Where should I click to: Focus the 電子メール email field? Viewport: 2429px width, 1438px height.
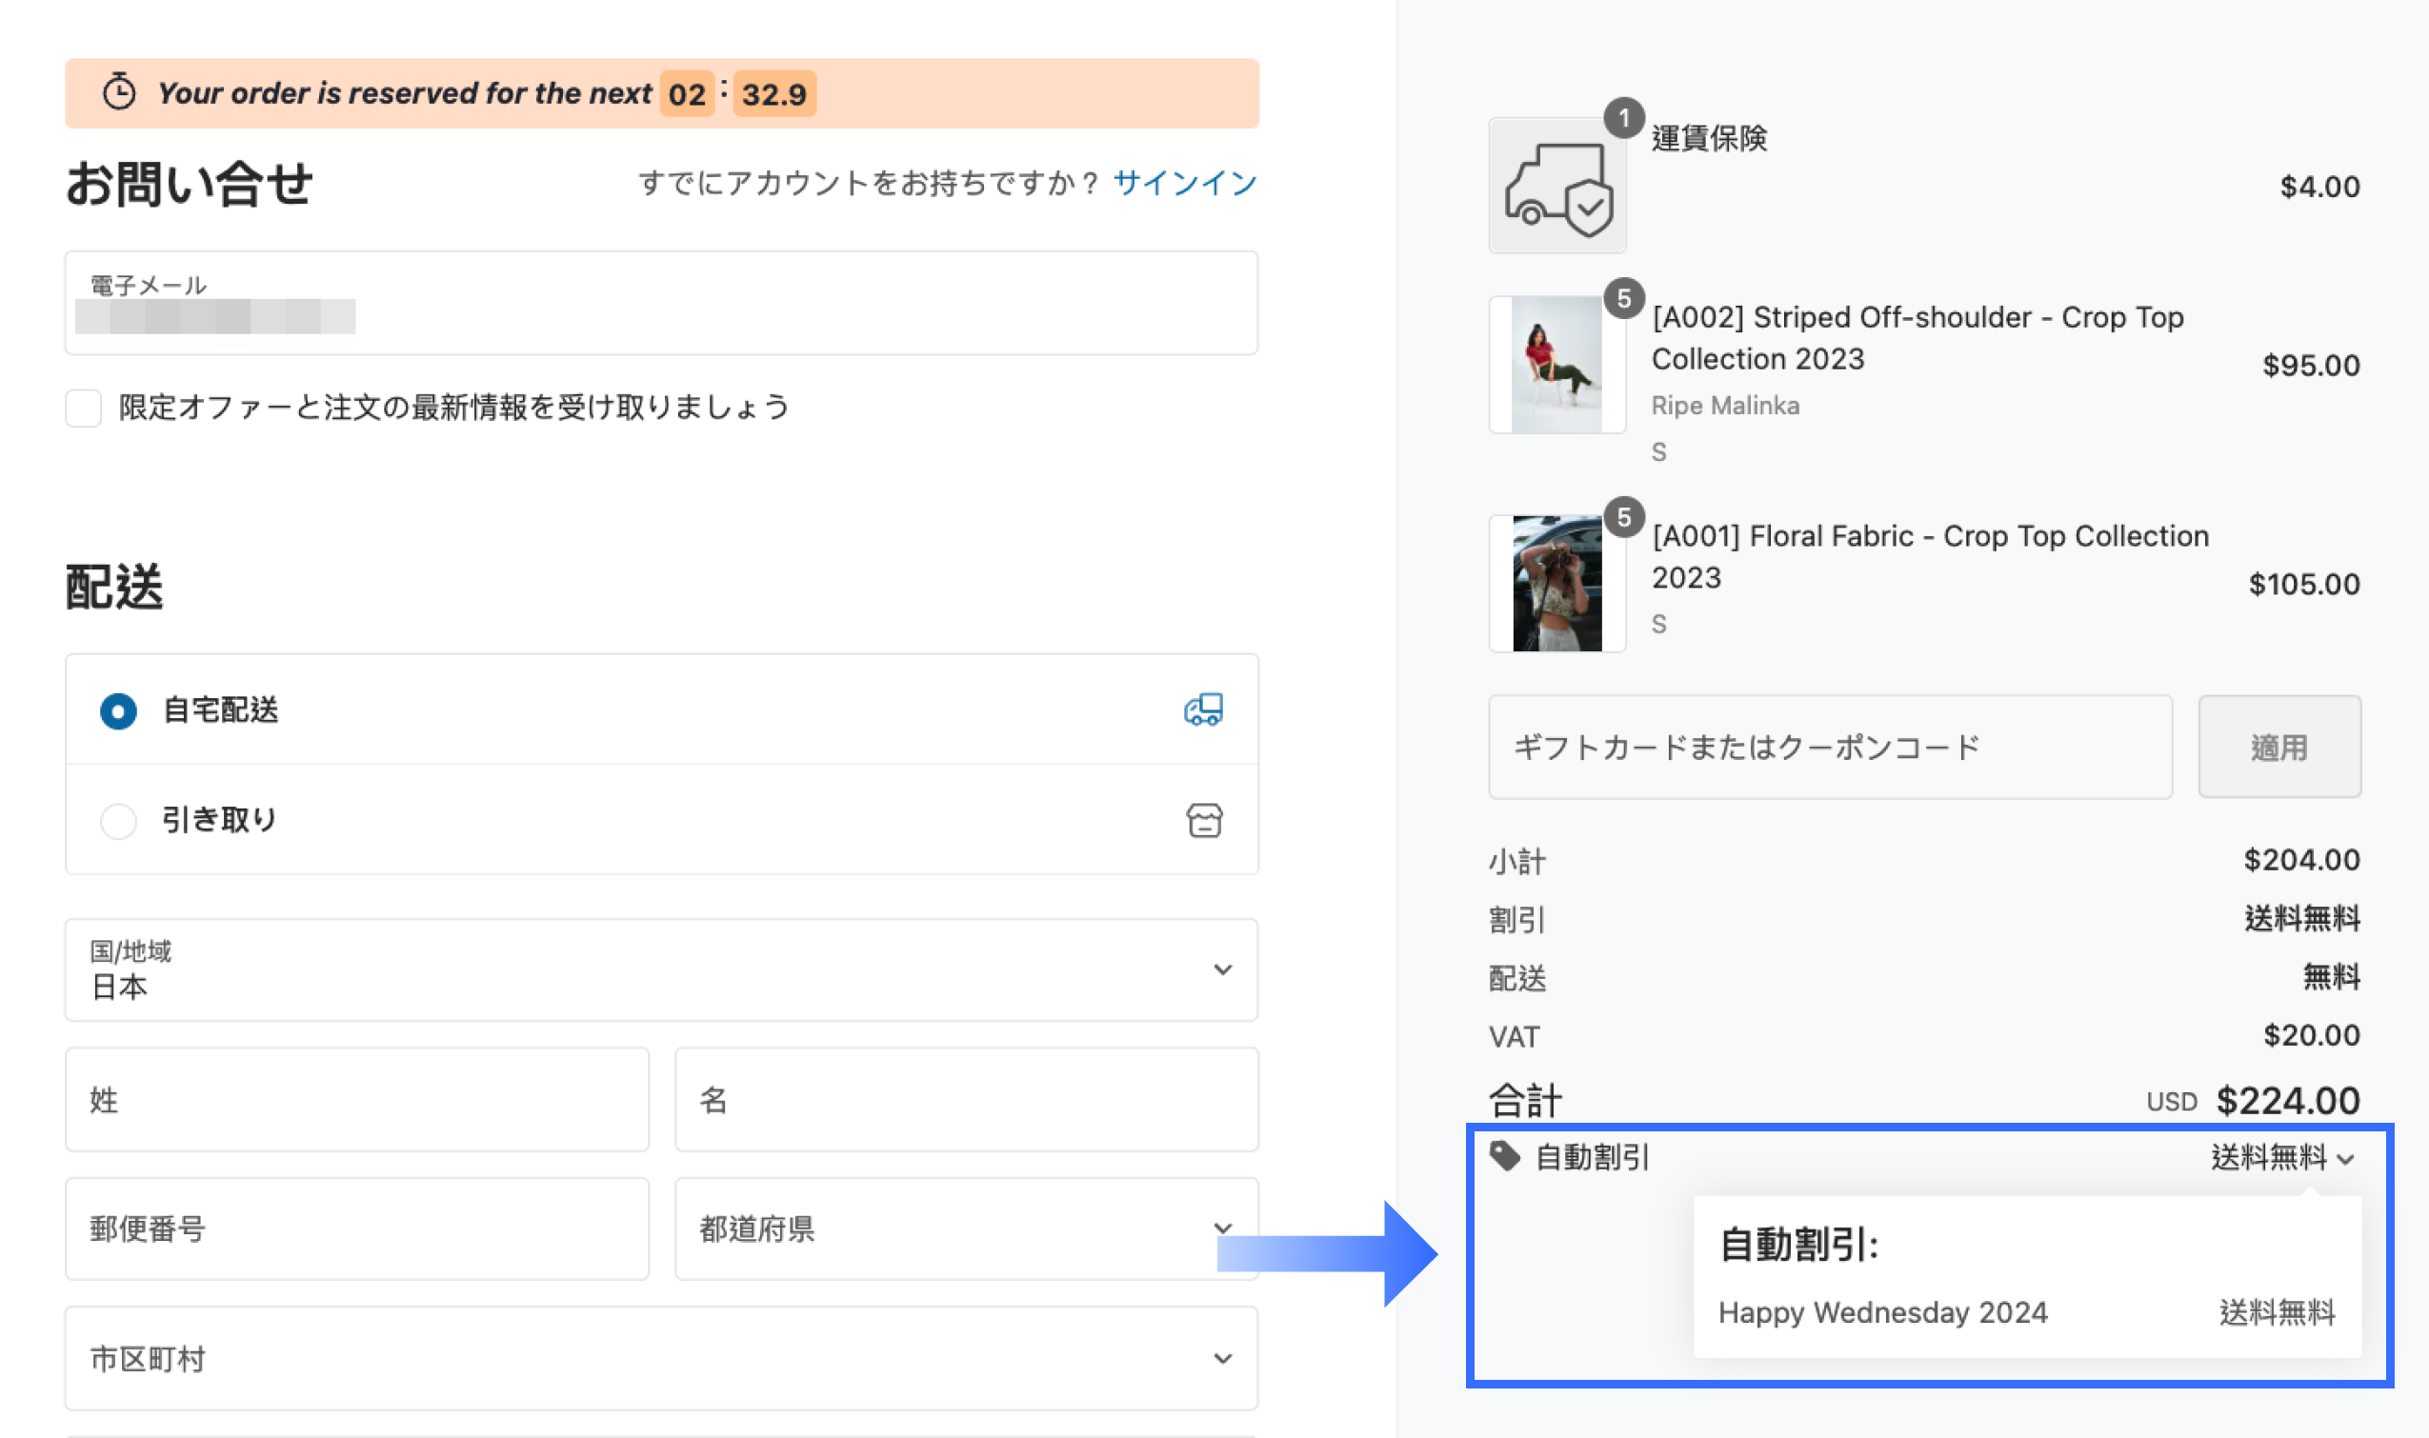(x=662, y=303)
